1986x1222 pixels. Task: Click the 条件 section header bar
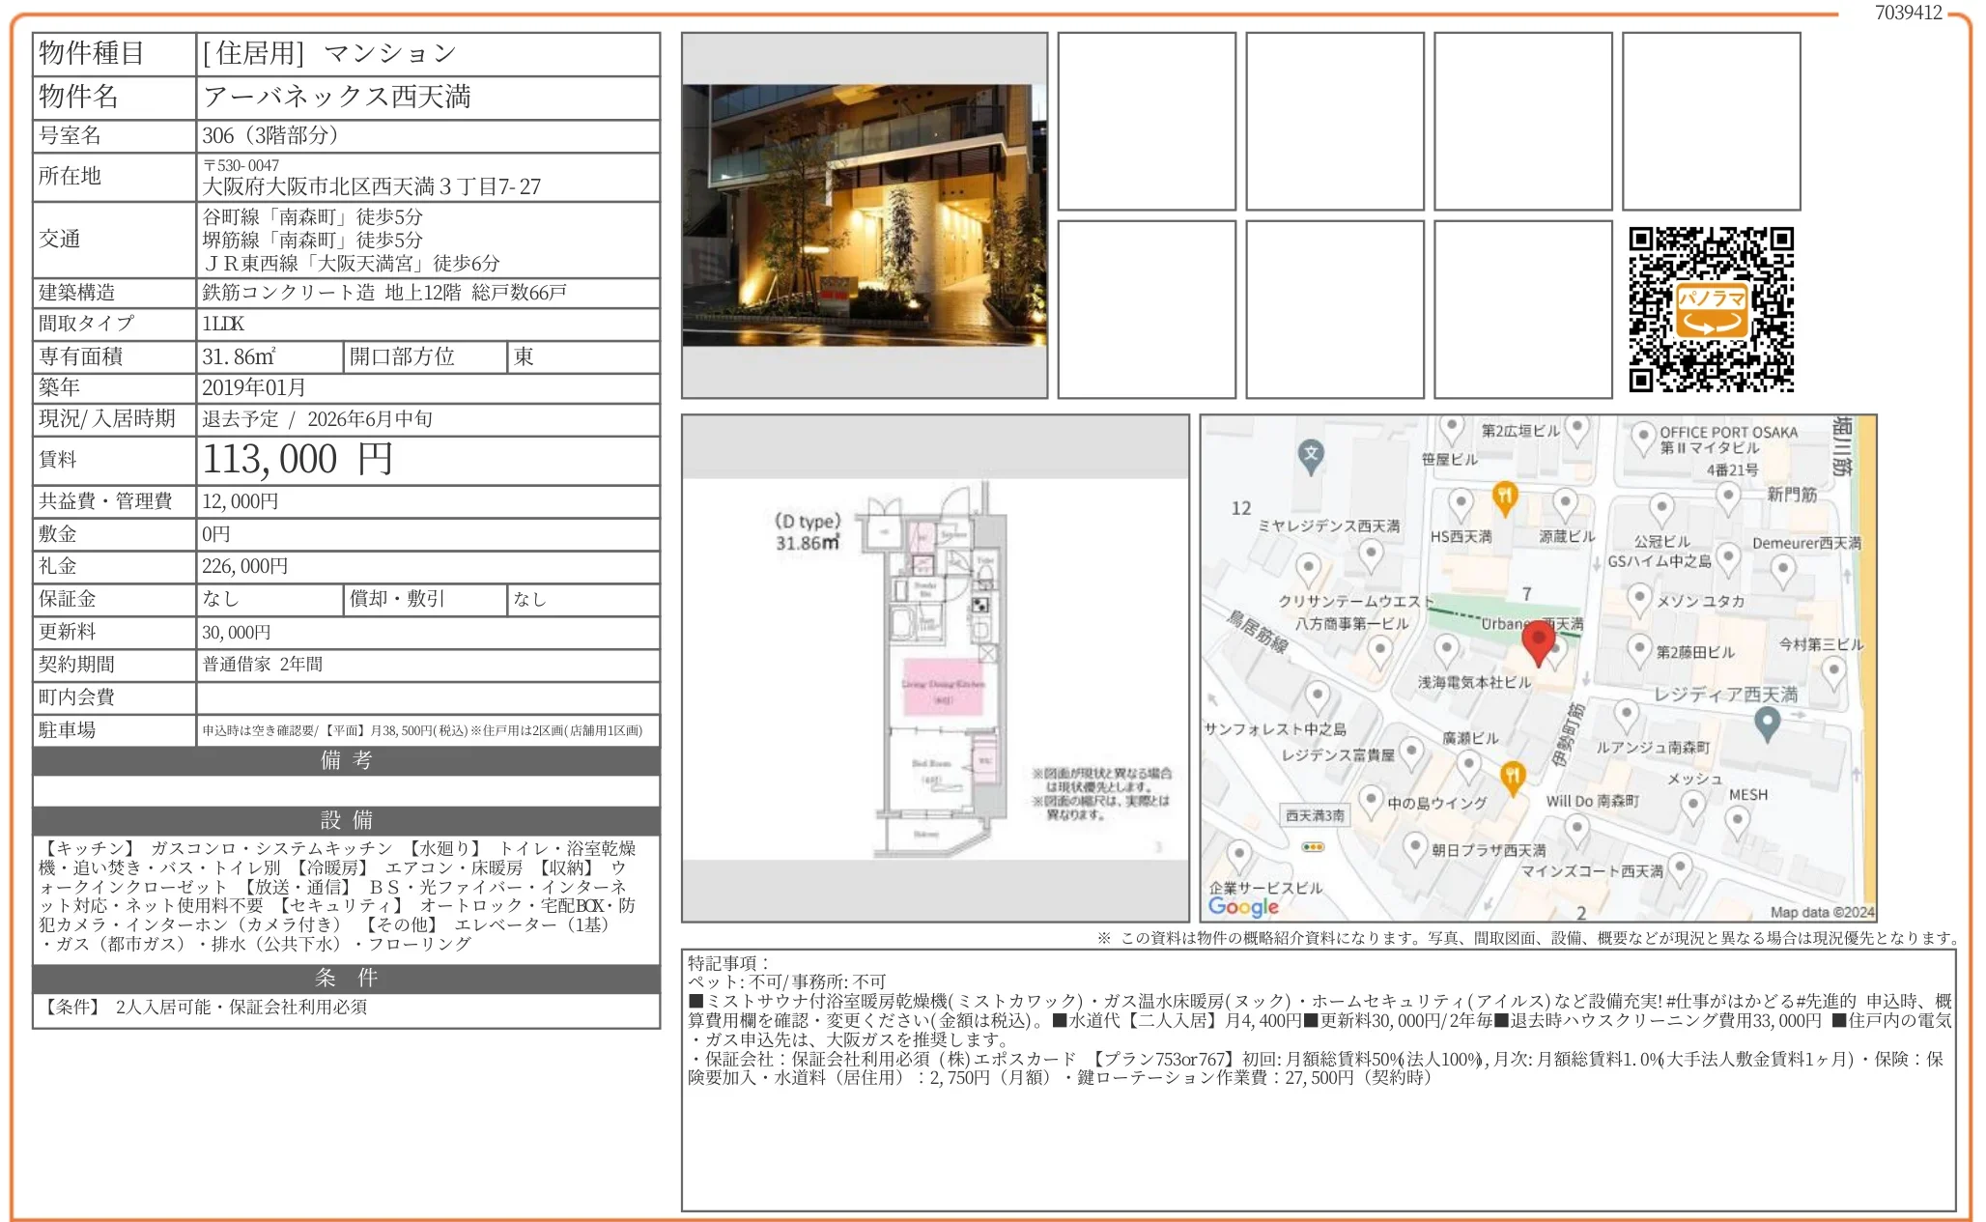(346, 978)
